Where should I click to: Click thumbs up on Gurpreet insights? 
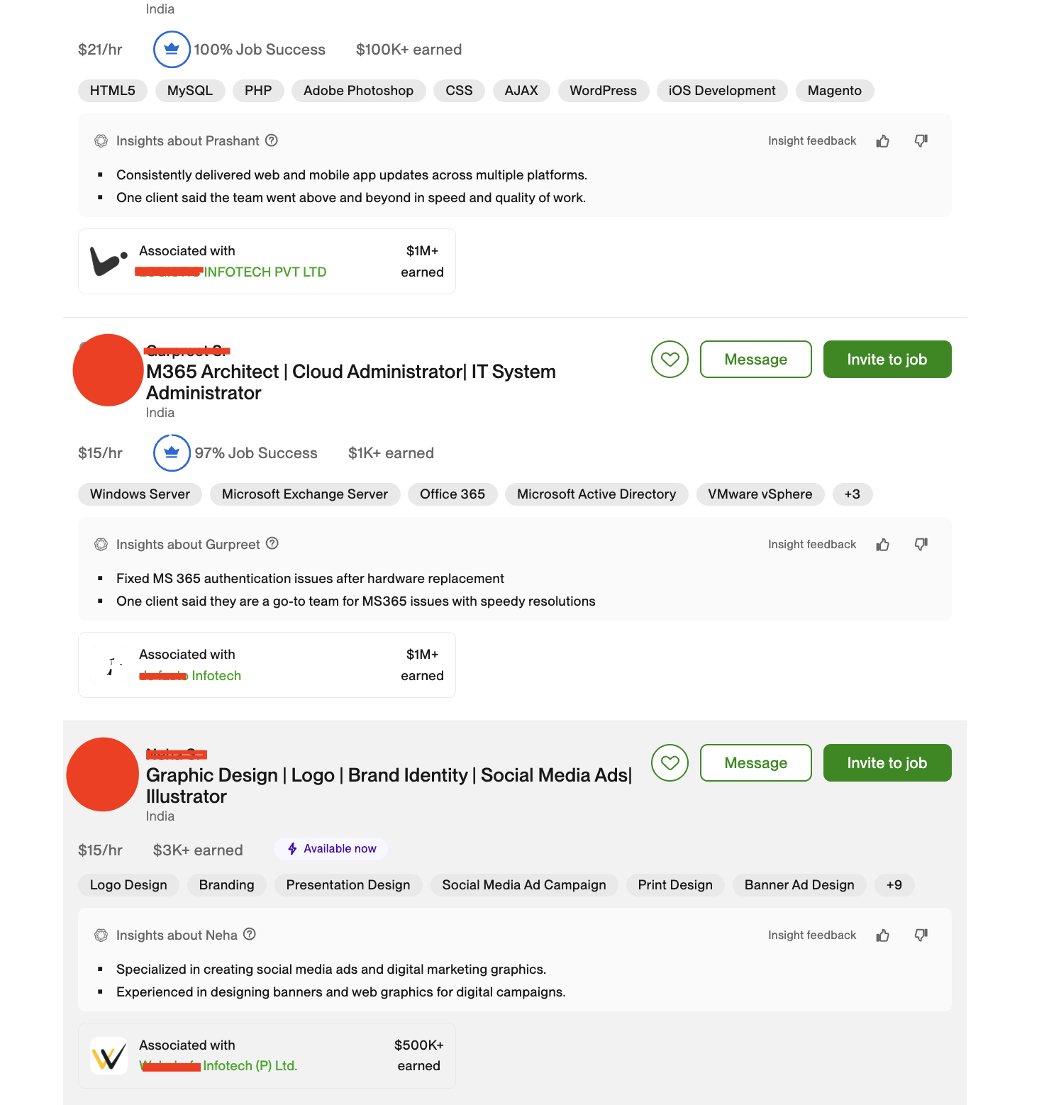tap(882, 545)
